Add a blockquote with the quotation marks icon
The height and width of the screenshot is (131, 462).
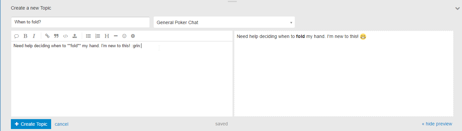56,36
